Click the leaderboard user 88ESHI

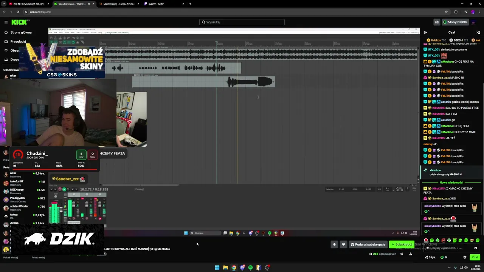pos(458,40)
